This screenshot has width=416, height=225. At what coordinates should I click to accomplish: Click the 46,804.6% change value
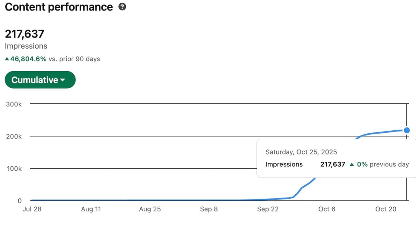(28, 59)
